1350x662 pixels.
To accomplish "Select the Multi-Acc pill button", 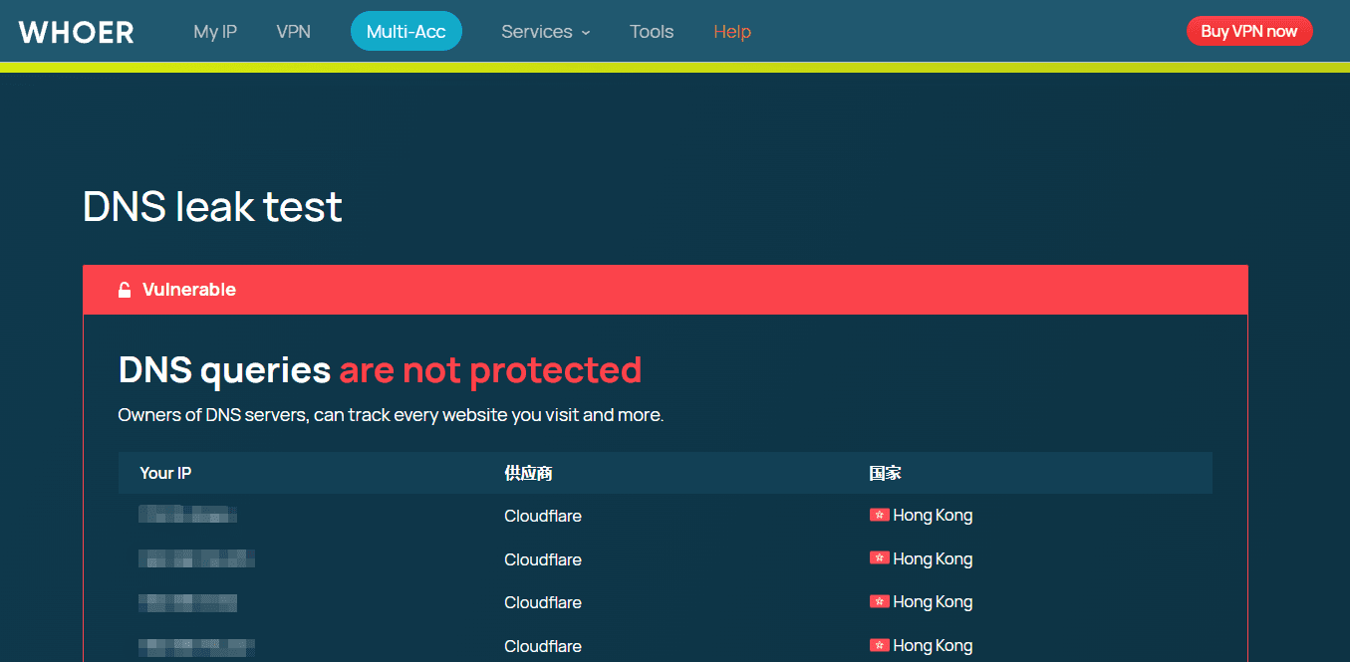I will [x=405, y=32].
